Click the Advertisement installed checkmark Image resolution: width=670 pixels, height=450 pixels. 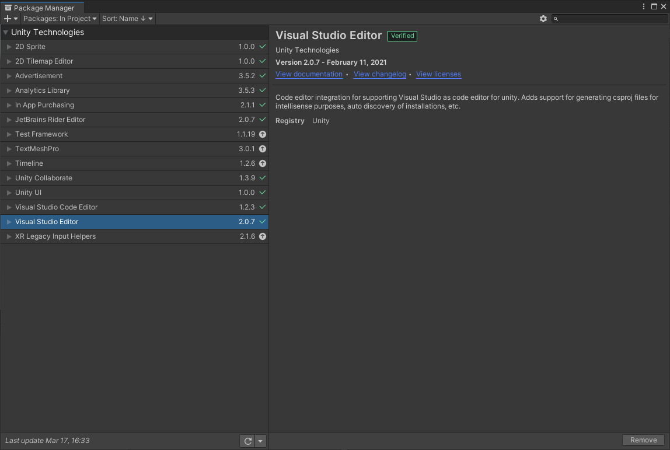pos(263,76)
